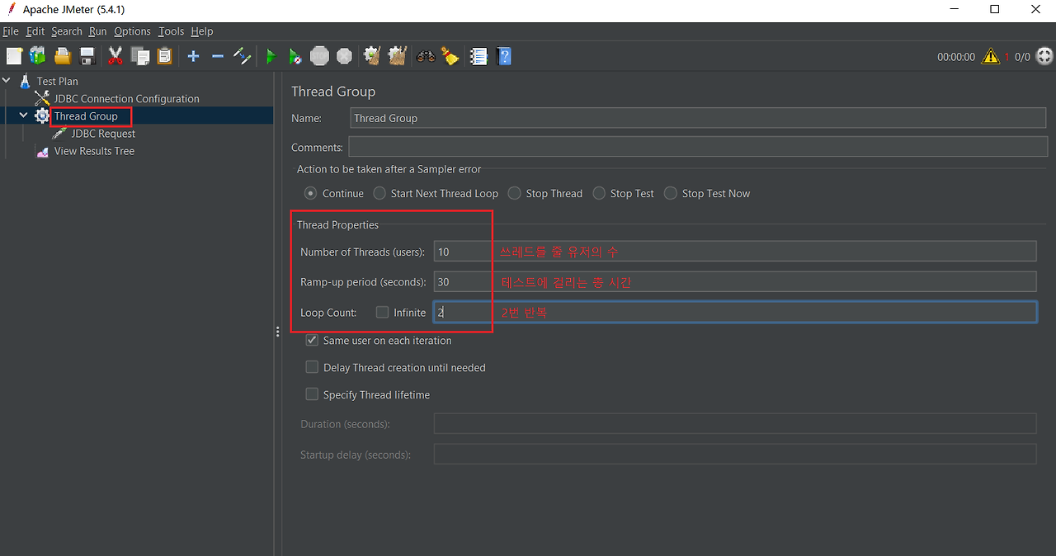Viewport: 1056px width, 556px height.
Task: Start the test with green play icon
Action: (271, 56)
